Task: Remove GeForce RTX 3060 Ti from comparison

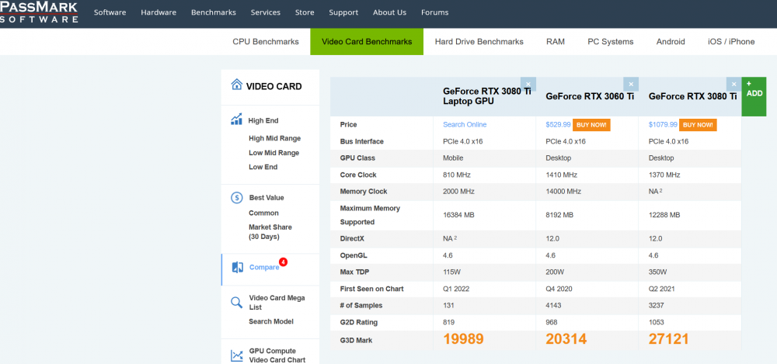Action: pos(631,84)
